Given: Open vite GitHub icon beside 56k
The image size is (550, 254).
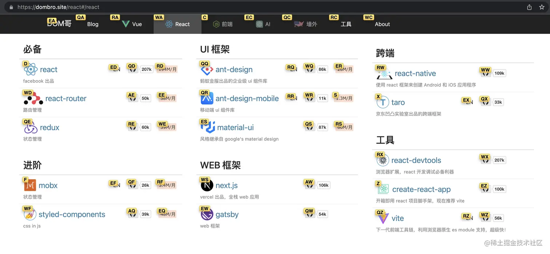Looking at the screenshot, I should tap(486, 218).
